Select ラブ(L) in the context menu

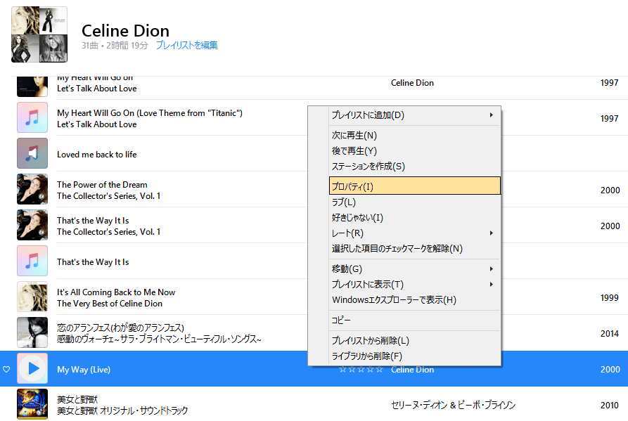(415, 202)
